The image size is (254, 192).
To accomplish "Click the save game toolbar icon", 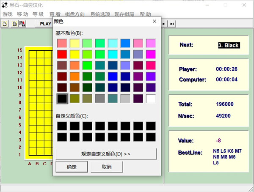I will (22, 24).
